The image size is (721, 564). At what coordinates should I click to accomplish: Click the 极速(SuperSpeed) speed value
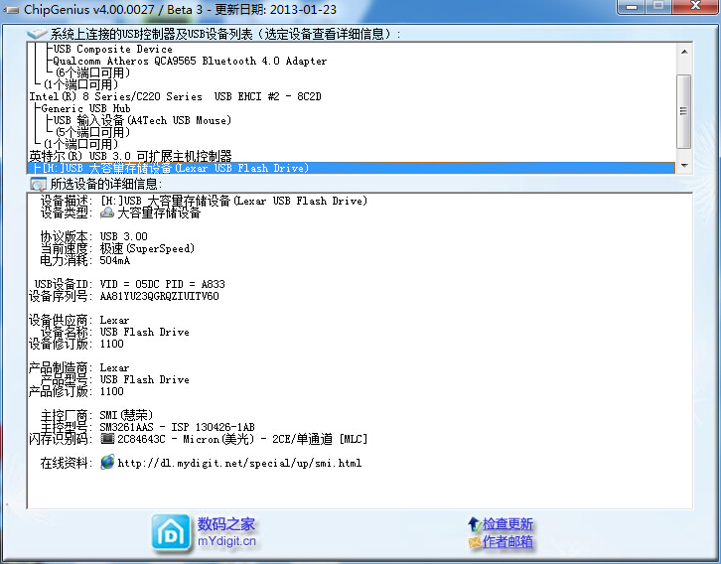click(x=147, y=248)
